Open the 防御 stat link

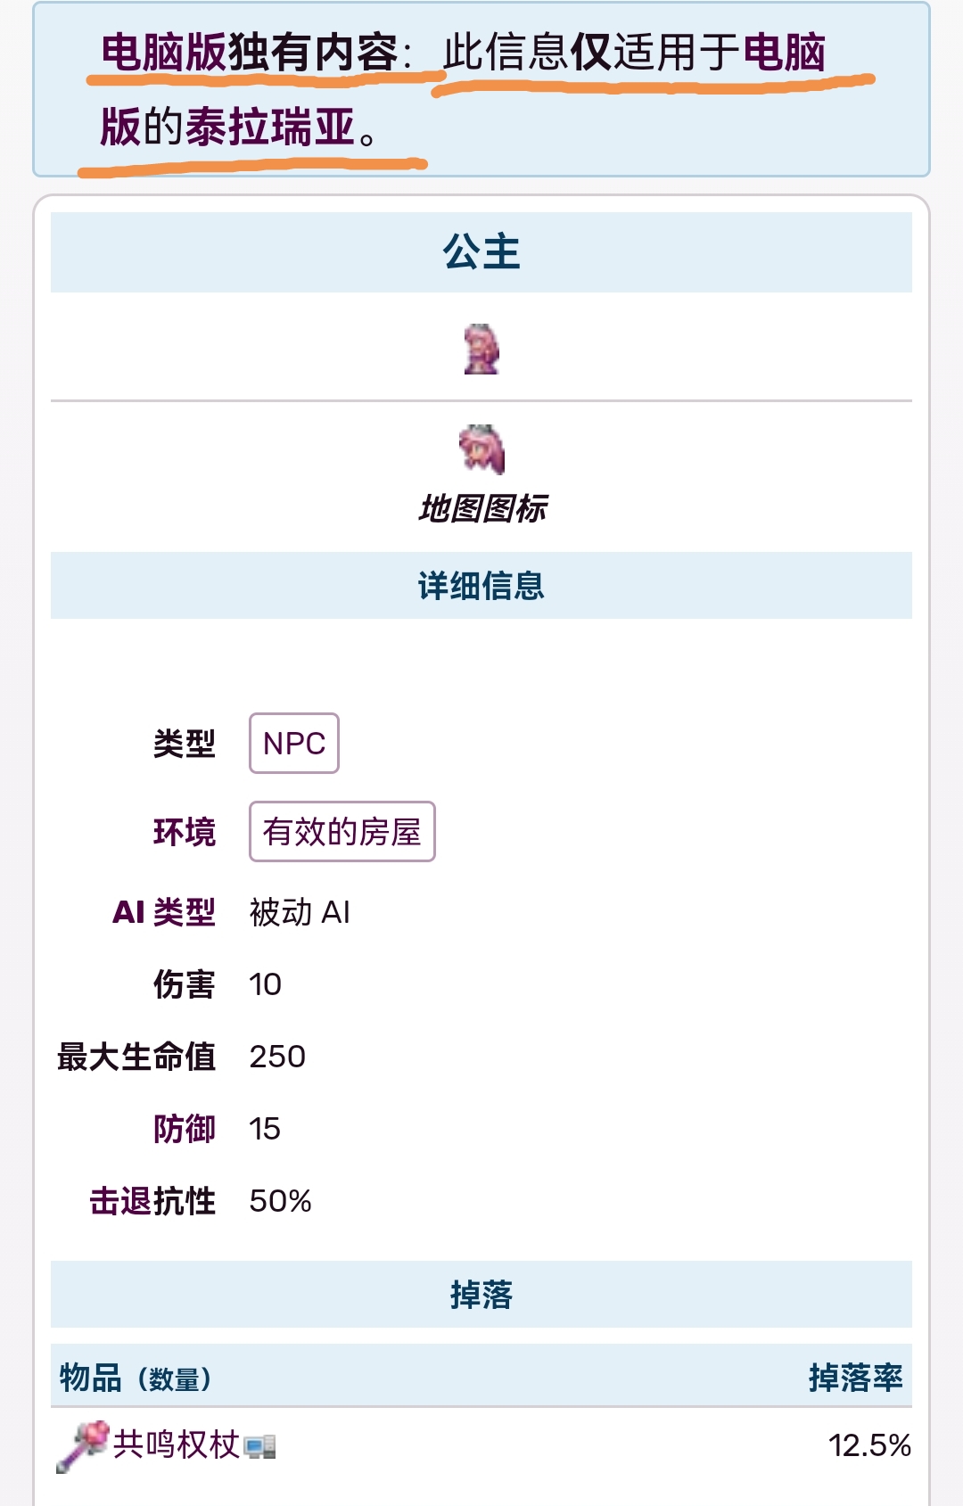(184, 1129)
